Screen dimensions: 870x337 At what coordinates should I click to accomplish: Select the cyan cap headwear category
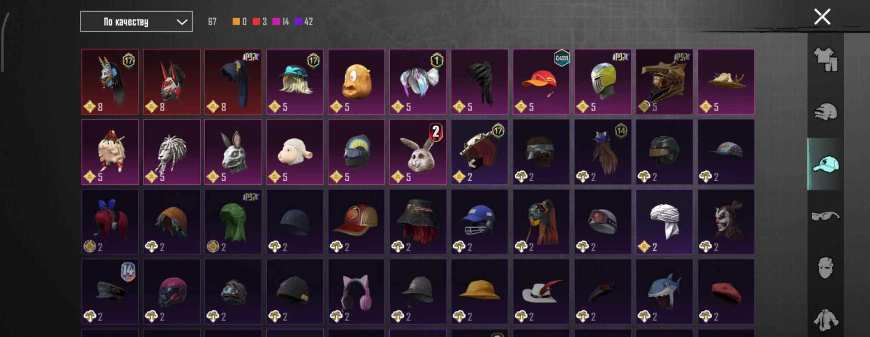[826, 164]
